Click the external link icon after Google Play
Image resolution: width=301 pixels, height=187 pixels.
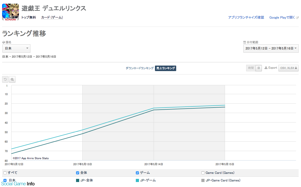coord(297,18)
